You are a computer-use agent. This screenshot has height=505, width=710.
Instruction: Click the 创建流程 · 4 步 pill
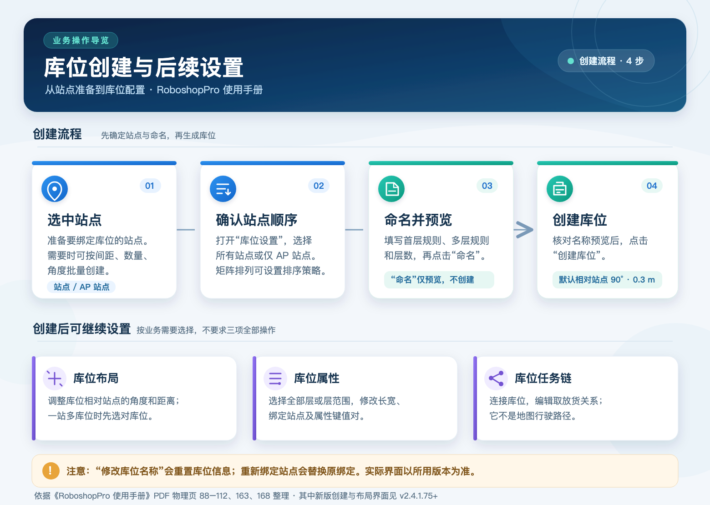(x=606, y=61)
